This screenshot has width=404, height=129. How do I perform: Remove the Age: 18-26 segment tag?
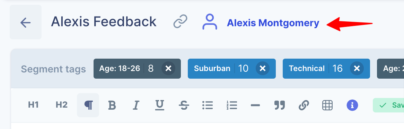click(x=168, y=69)
